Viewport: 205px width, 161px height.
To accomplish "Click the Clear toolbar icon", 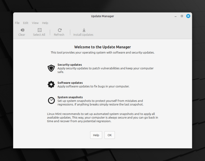I will click(22, 30).
